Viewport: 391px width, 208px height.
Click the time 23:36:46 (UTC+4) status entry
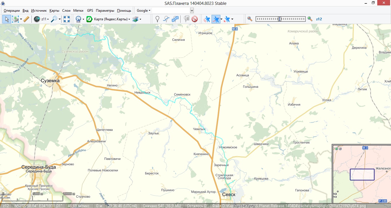(x=122, y=206)
